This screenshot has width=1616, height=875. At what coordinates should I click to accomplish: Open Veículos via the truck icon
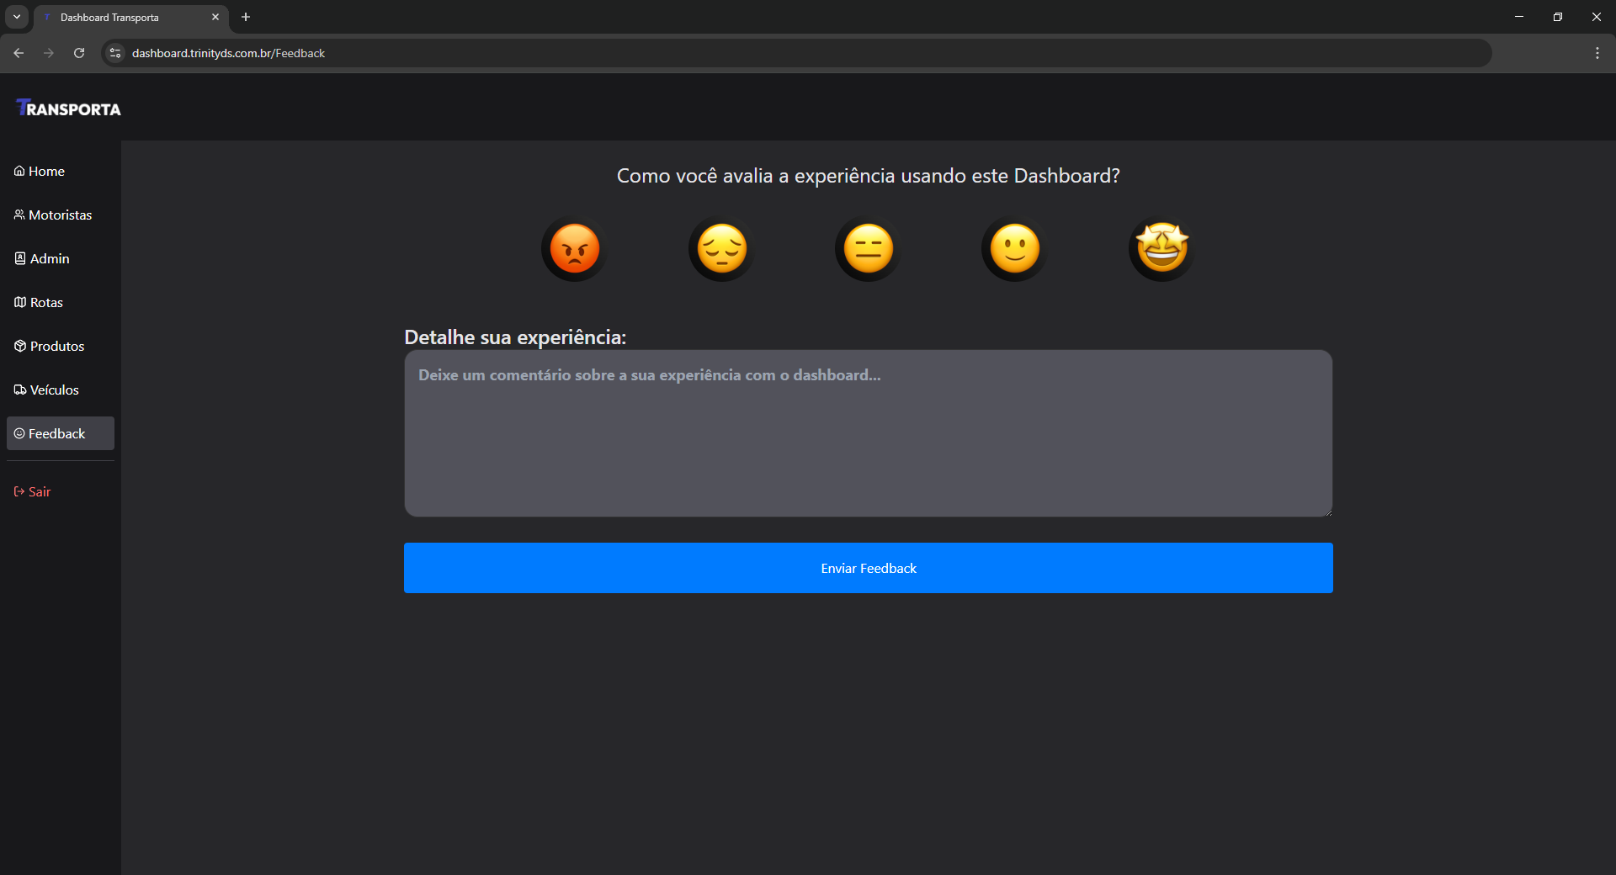click(x=20, y=390)
